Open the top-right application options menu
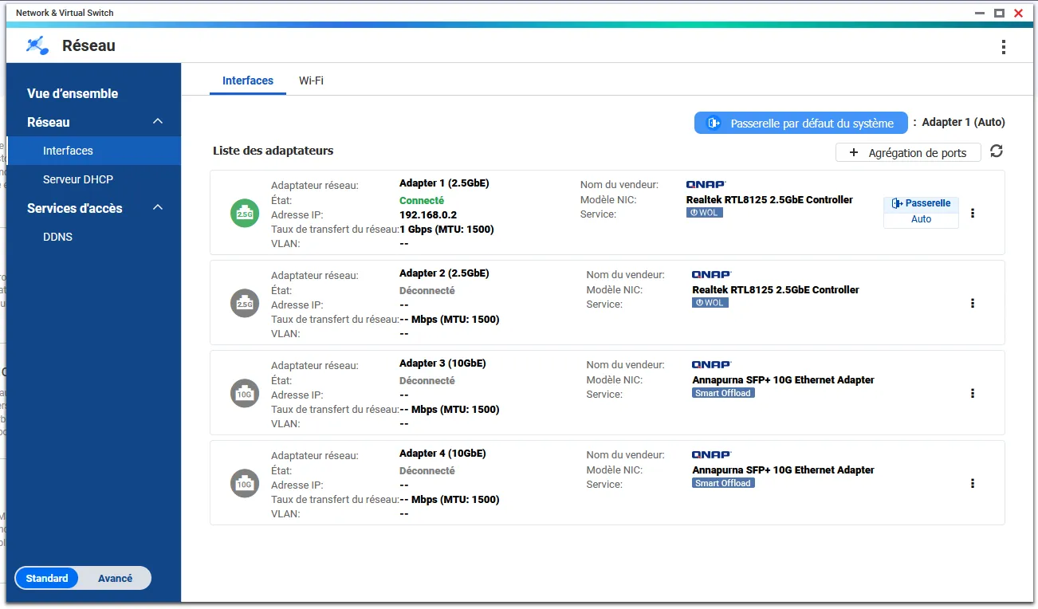This screenshot has width=1038, height=609. click(x=1003, y=47)
